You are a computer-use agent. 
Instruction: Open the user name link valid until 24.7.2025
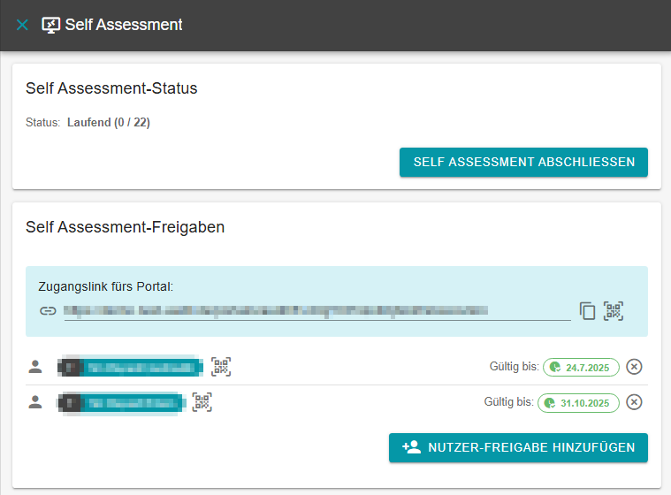[x=129, y=367]
